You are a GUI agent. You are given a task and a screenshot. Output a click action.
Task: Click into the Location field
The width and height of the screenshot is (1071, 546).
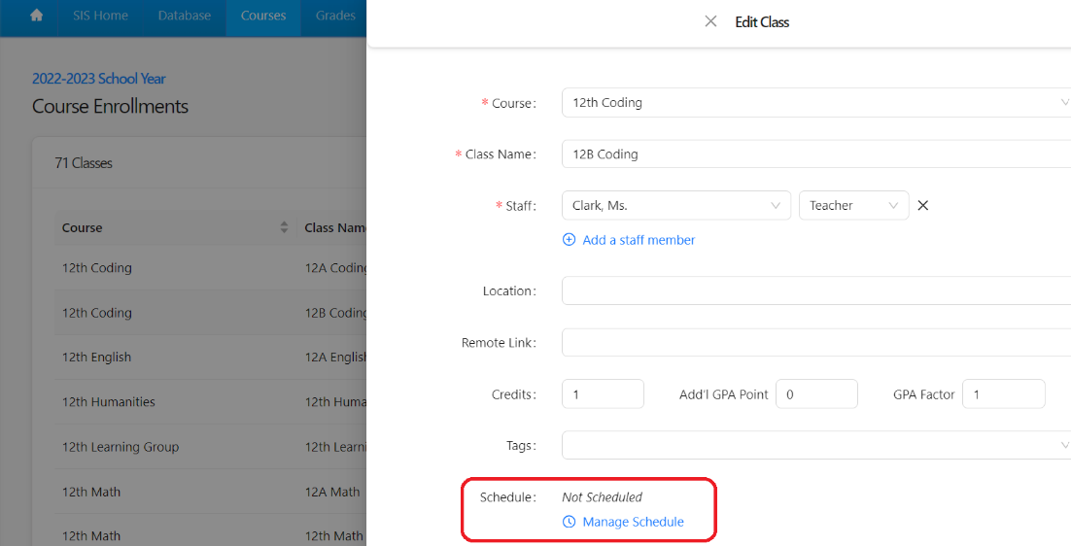(816, 290)
